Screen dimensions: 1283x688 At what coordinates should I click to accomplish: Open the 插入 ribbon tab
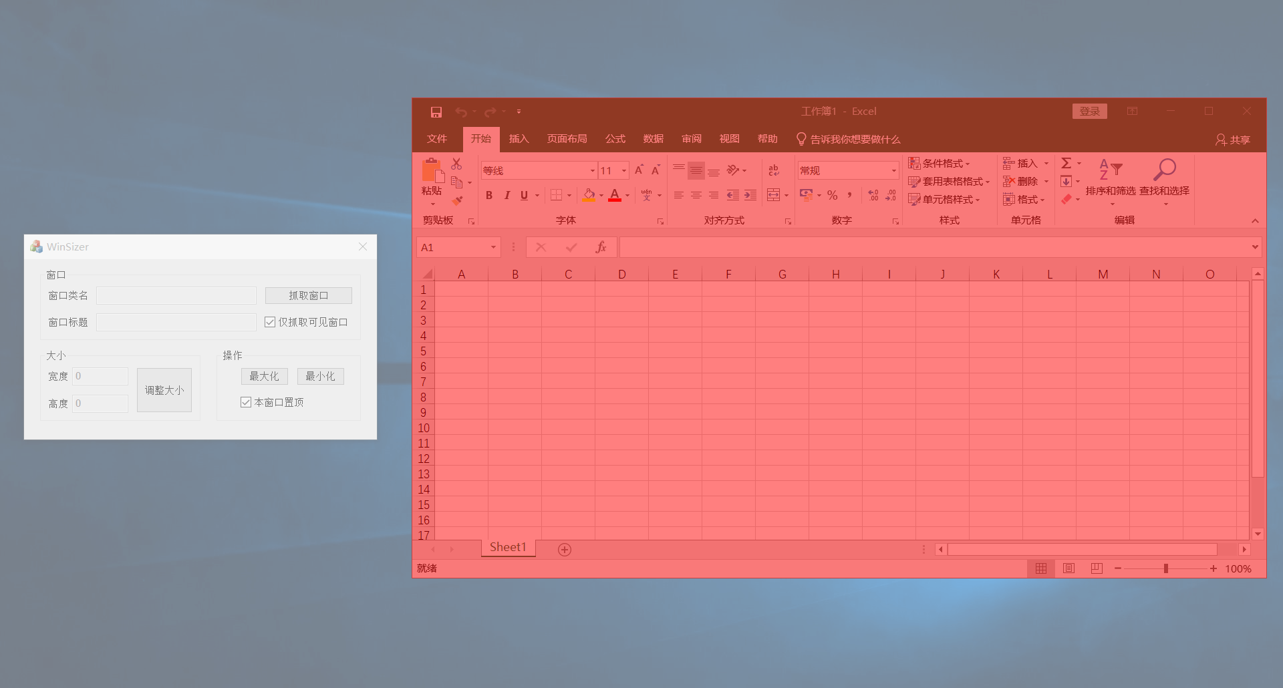[519, 139]
